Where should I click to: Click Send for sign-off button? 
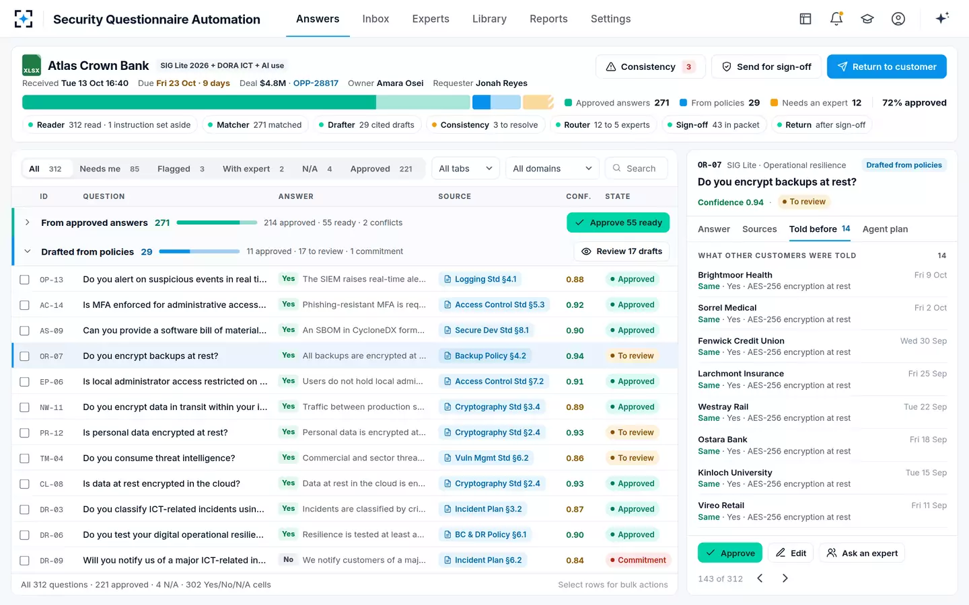click(x=766, y=67)
